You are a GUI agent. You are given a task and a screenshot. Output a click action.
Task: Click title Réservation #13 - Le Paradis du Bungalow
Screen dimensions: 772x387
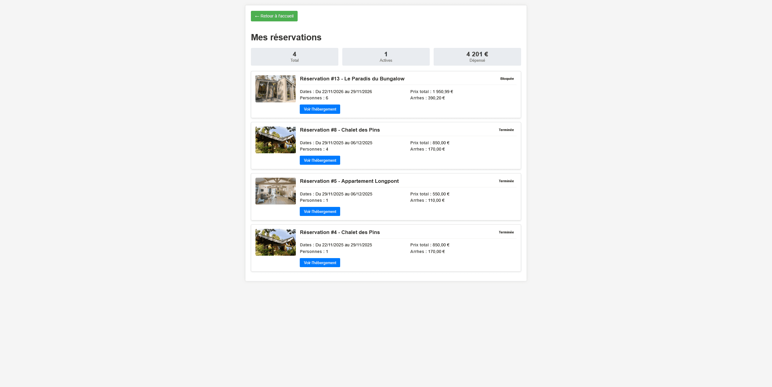pos(352,79)
